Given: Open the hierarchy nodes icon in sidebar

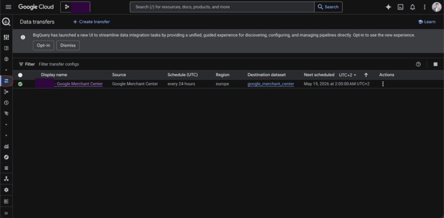Looking at the screenshot, I should tap(6, 179).
